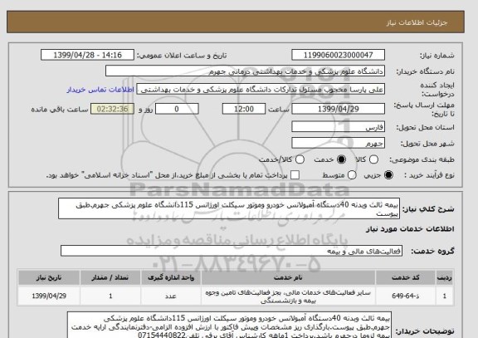This screenshot has width=478, height=338.
Task: Click the نوع فرآیند خرید label
Action: (429, 175)
